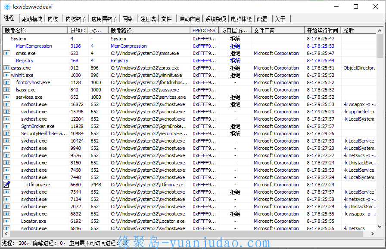Screen dimensions: 386x249
Task: Click icon for svchost.exe PID 15796
Action: 7,111
